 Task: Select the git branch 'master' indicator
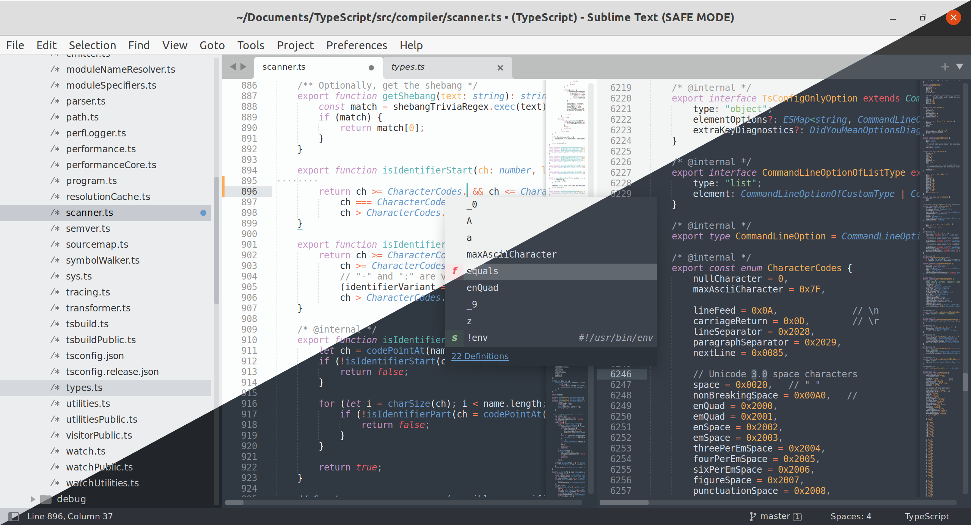[x=776, y=515]
